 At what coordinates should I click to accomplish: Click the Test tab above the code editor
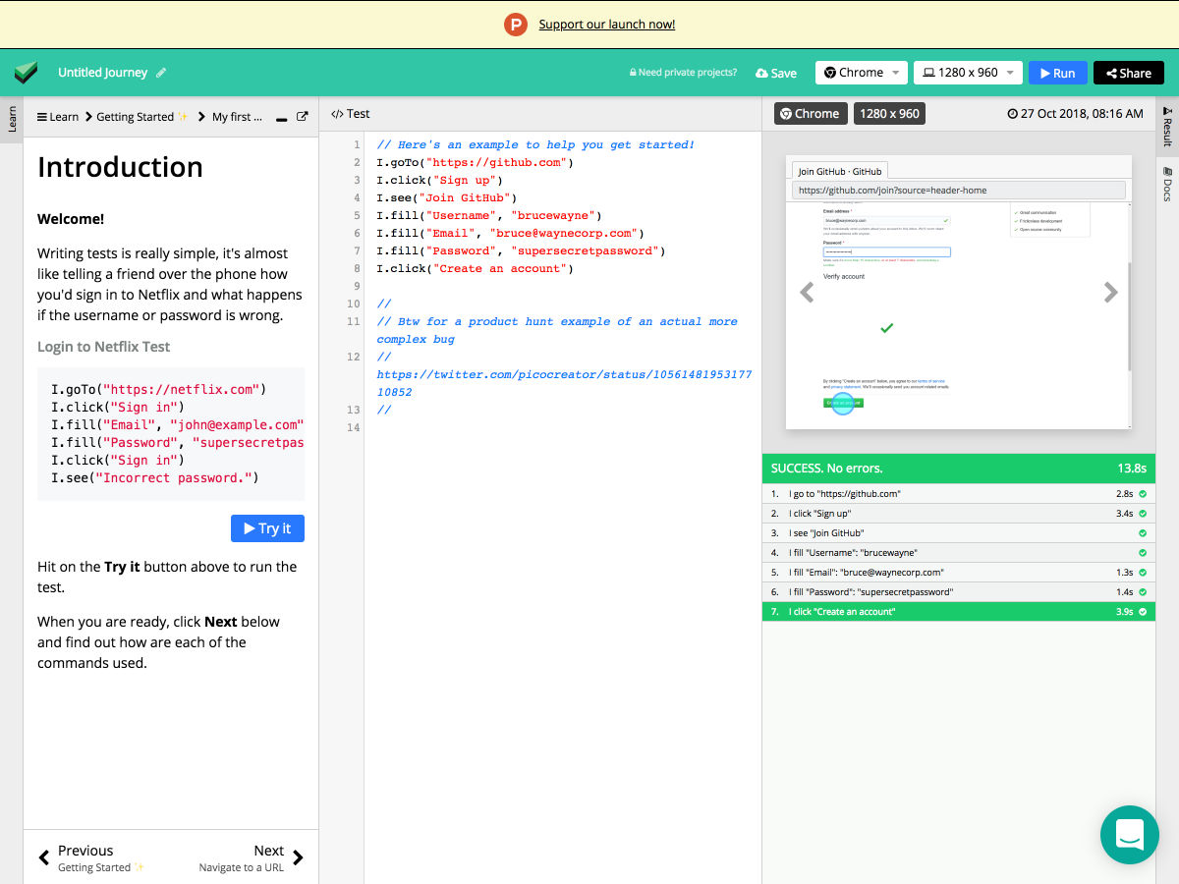click(351, 114)
